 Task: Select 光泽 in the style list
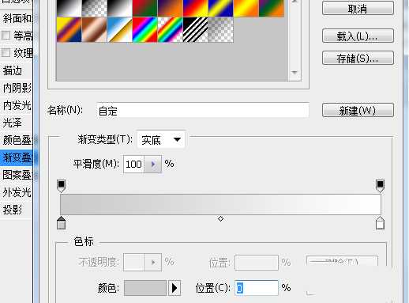pyautogui.click(x=17, y=123)
